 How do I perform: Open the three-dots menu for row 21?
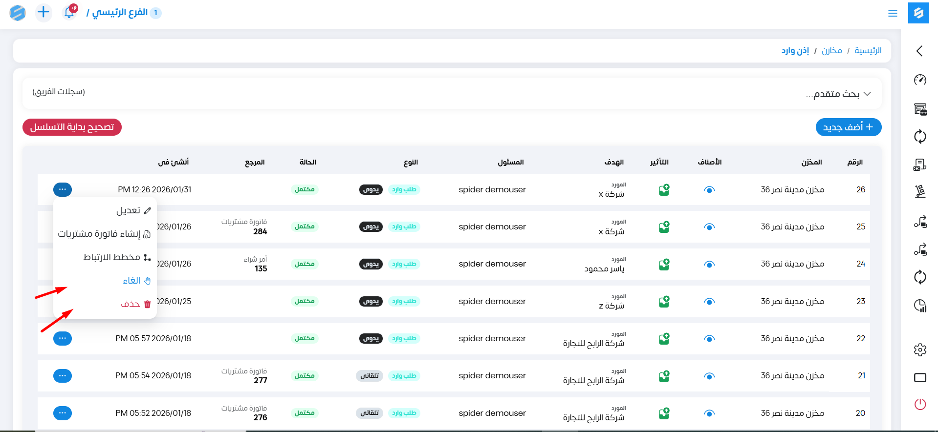(x=62, y=376)
